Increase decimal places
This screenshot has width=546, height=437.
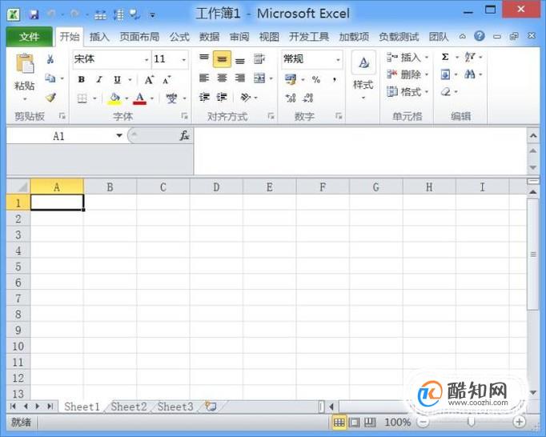[291, 98]
